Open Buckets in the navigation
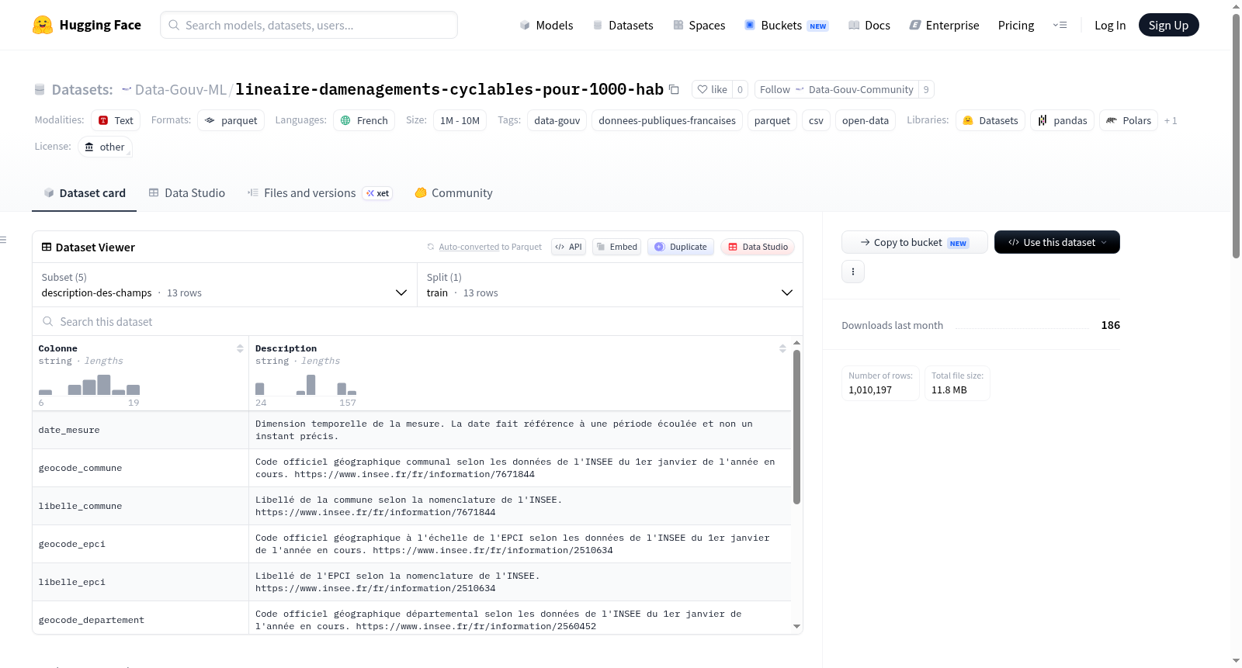Image resolution: width=1242 pixels, height=668 pixels. [x=786, y=25]
